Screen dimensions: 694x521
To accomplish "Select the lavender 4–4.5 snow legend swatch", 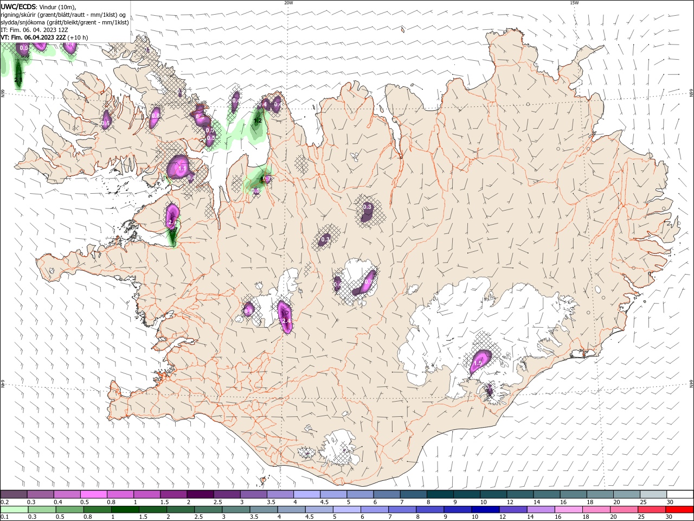I will click(x=307, y=494).
